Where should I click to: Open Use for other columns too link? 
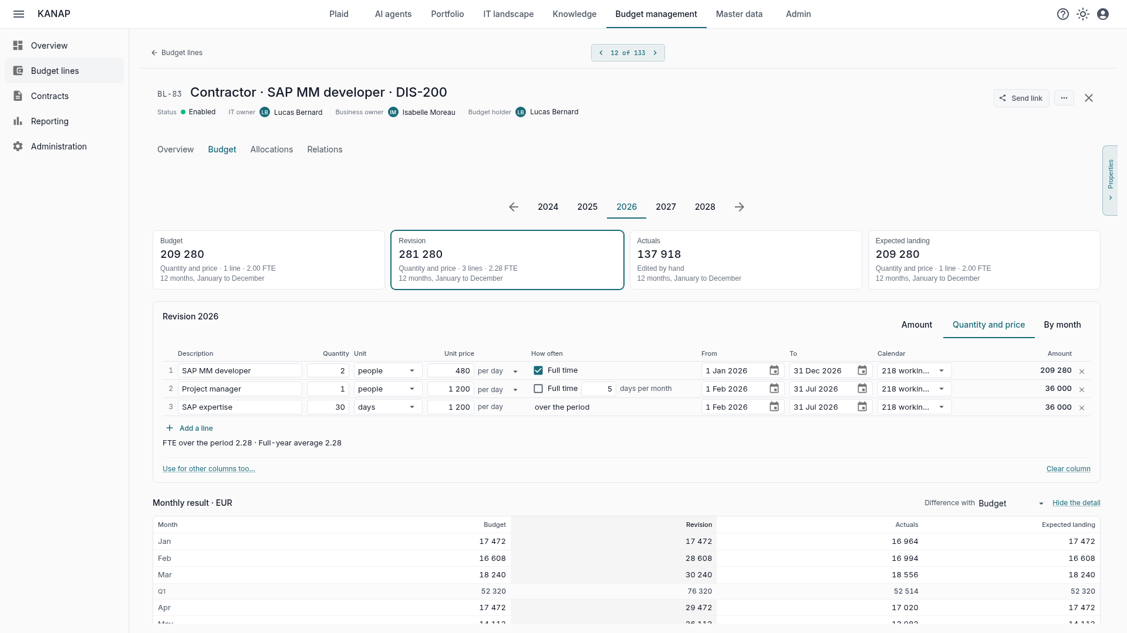click(208, 469)
